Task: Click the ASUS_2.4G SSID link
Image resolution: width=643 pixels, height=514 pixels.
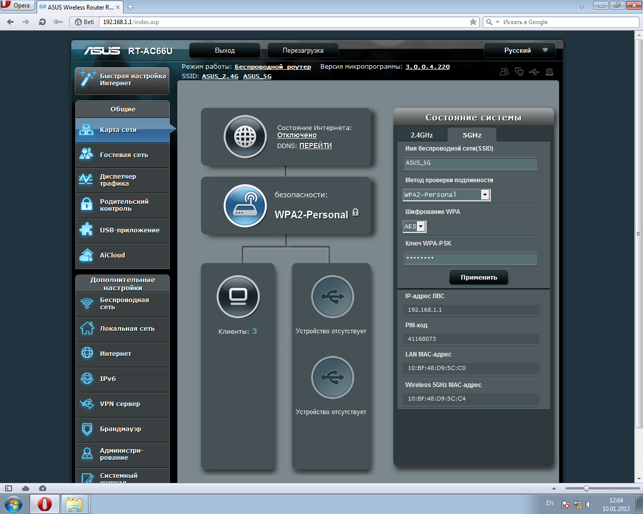Action: (x=220, y=76)
